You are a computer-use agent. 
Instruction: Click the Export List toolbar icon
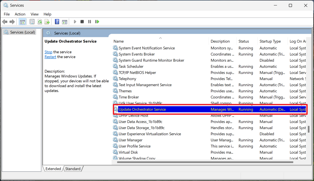coord(47,22)
